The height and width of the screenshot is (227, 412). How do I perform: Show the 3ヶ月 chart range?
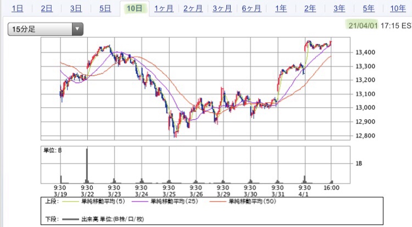point(222,8)
